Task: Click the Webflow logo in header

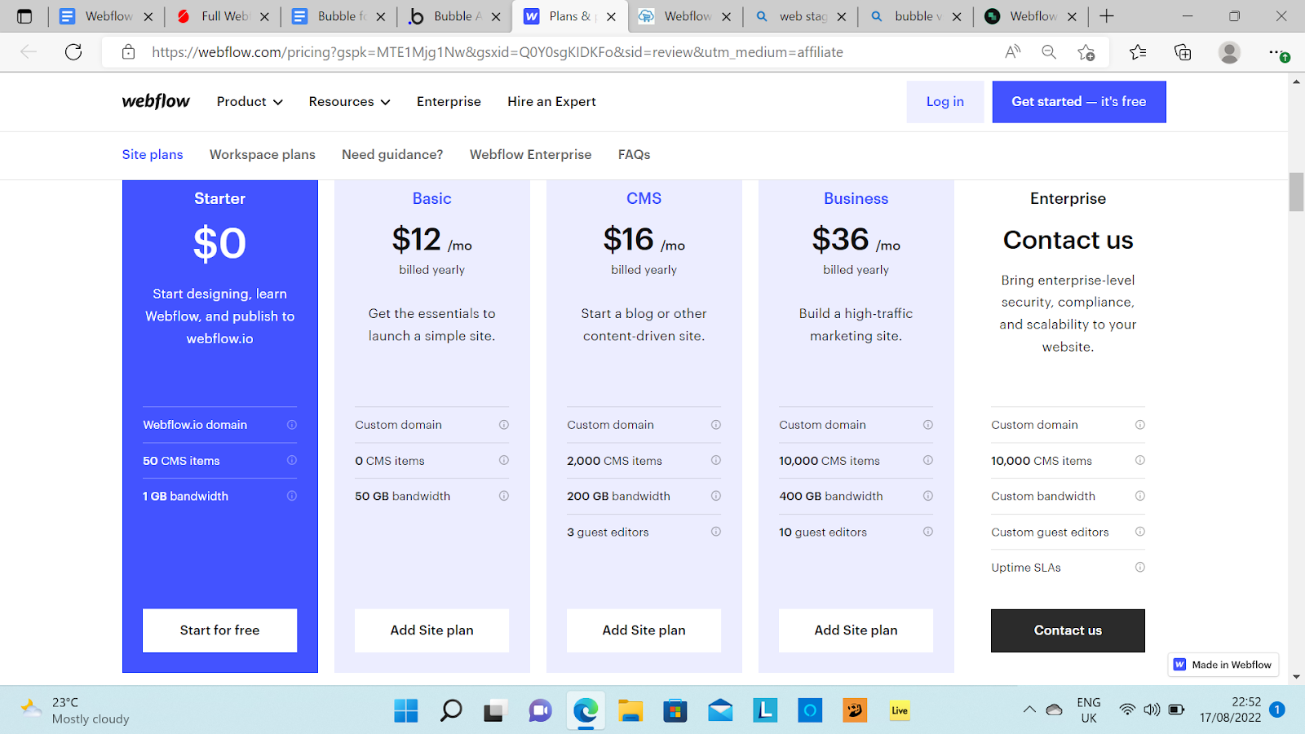Action: pos(156,101)
